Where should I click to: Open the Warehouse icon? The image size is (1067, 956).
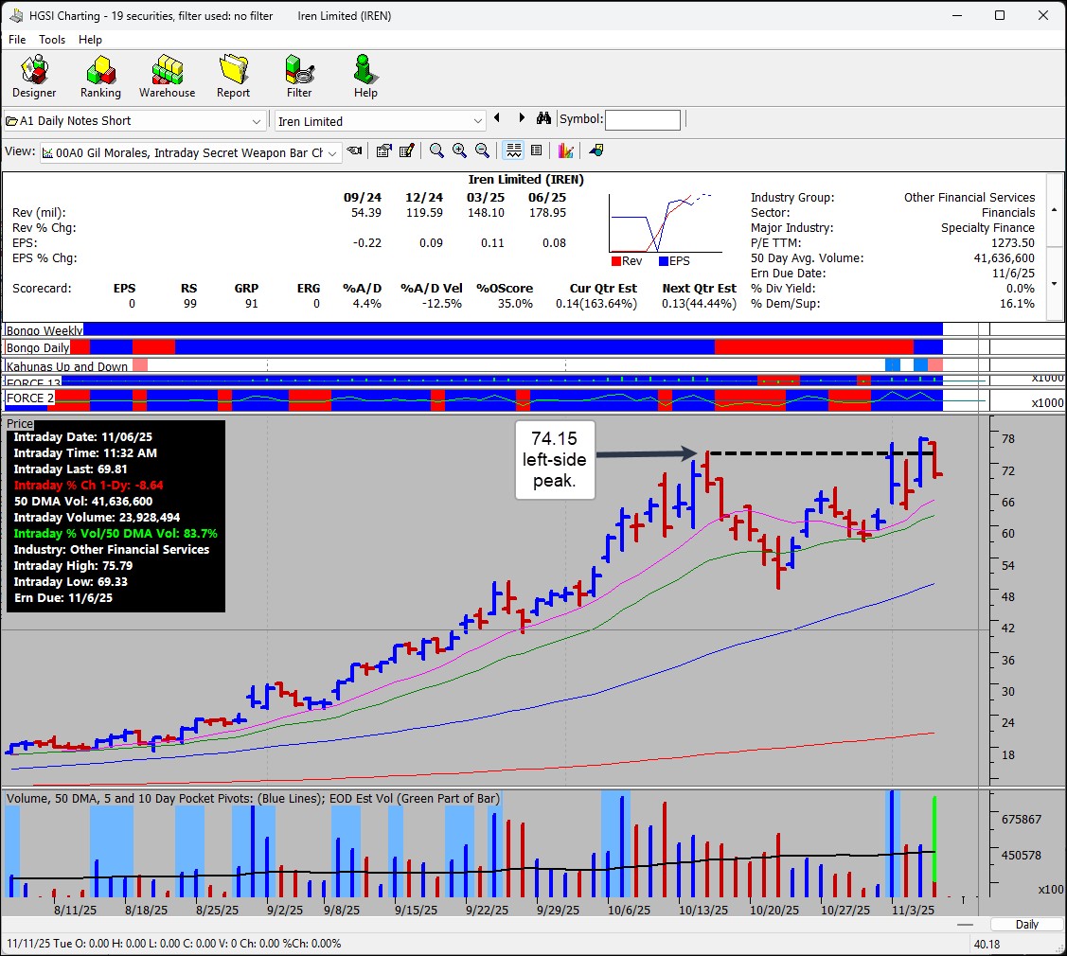[167, 77]
